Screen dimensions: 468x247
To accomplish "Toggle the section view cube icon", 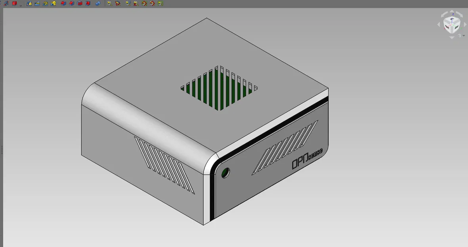I will [63, 4].
